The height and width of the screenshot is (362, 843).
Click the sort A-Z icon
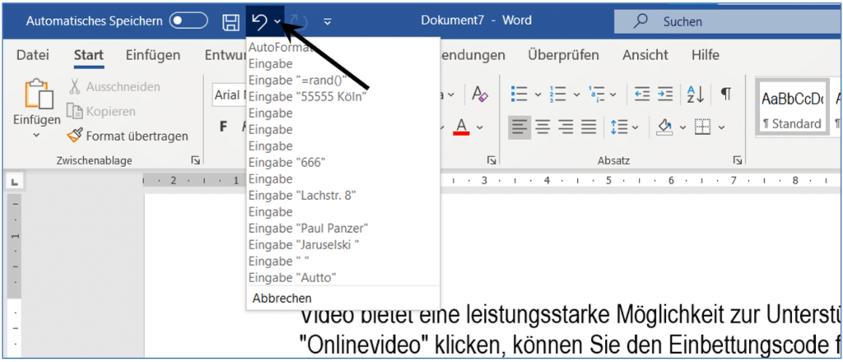pyautogui.click(x=694, y=94)
